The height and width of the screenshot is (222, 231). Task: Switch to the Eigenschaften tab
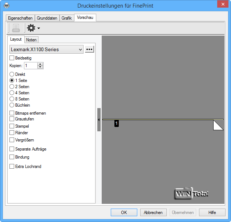coord(20,18)
